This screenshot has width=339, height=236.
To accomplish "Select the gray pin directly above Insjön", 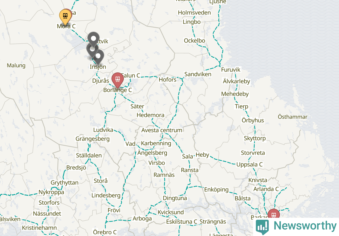I will pyautogui.click(x=98, y=56).
